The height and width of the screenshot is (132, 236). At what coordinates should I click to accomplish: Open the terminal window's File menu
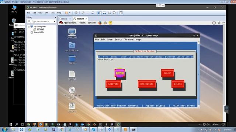pyautogui.click(x=97, y=40)
